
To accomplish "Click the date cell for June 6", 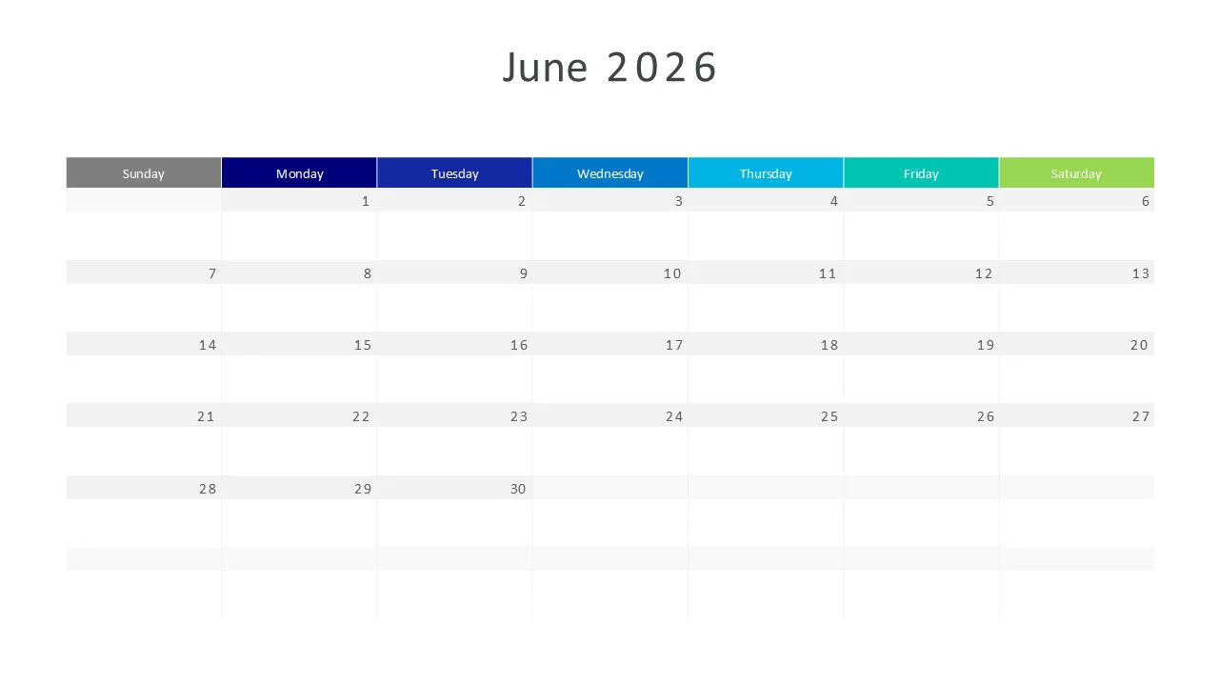I will click(1145, 201).
